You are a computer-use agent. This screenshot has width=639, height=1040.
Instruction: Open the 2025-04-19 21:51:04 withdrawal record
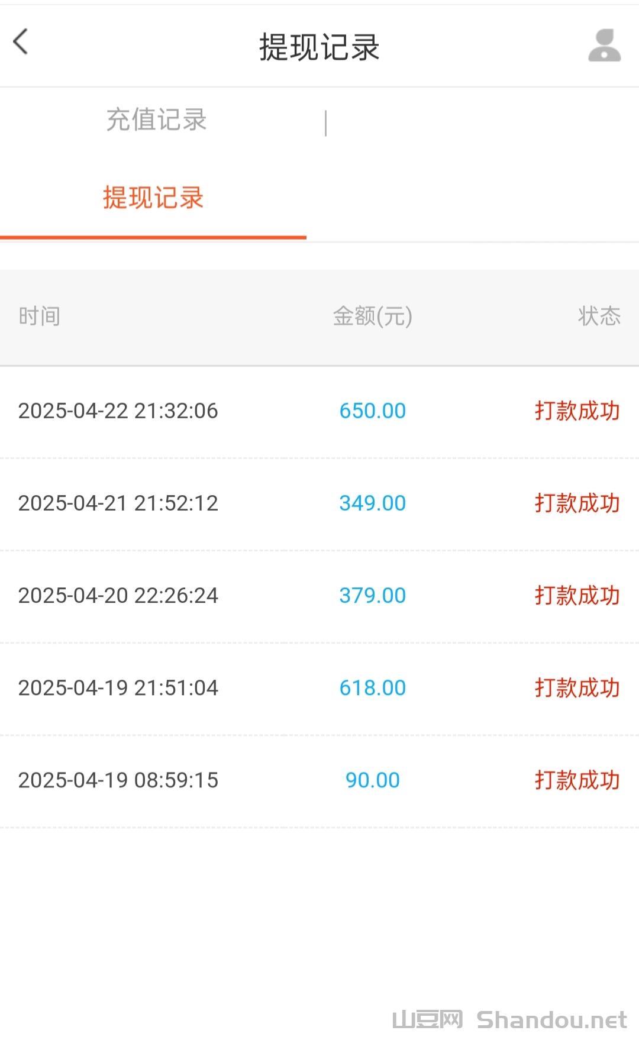118,688
